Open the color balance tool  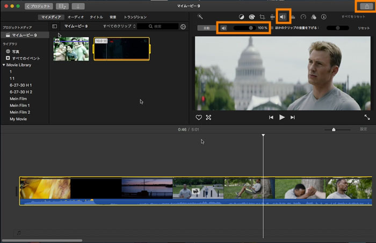pos(241,17)
